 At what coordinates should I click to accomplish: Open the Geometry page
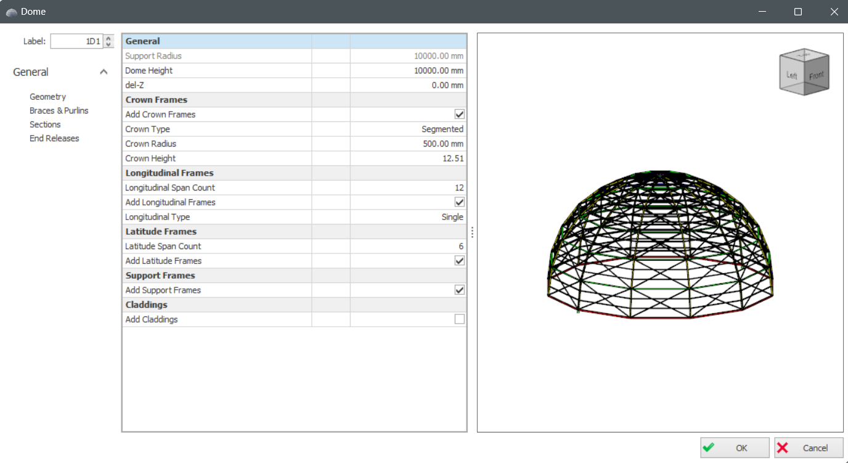tap(47, 97)
